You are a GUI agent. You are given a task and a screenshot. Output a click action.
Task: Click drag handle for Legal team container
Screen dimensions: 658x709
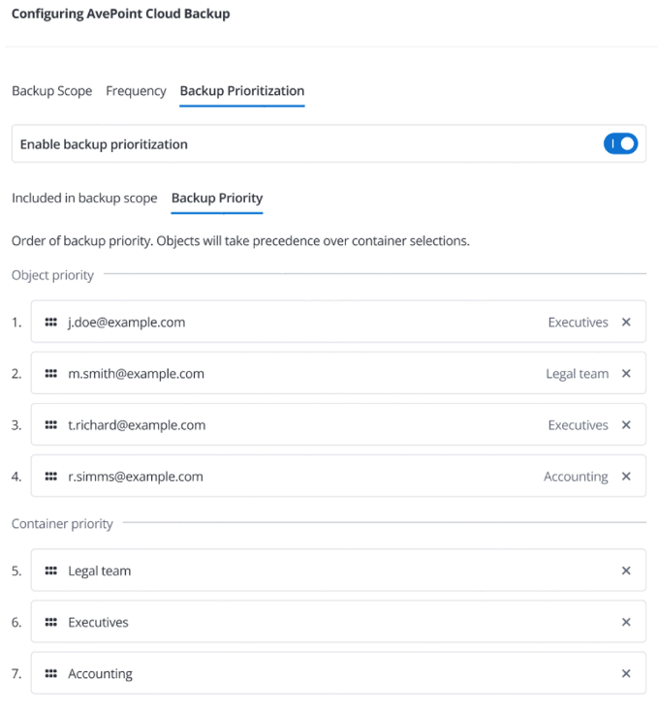50,570
